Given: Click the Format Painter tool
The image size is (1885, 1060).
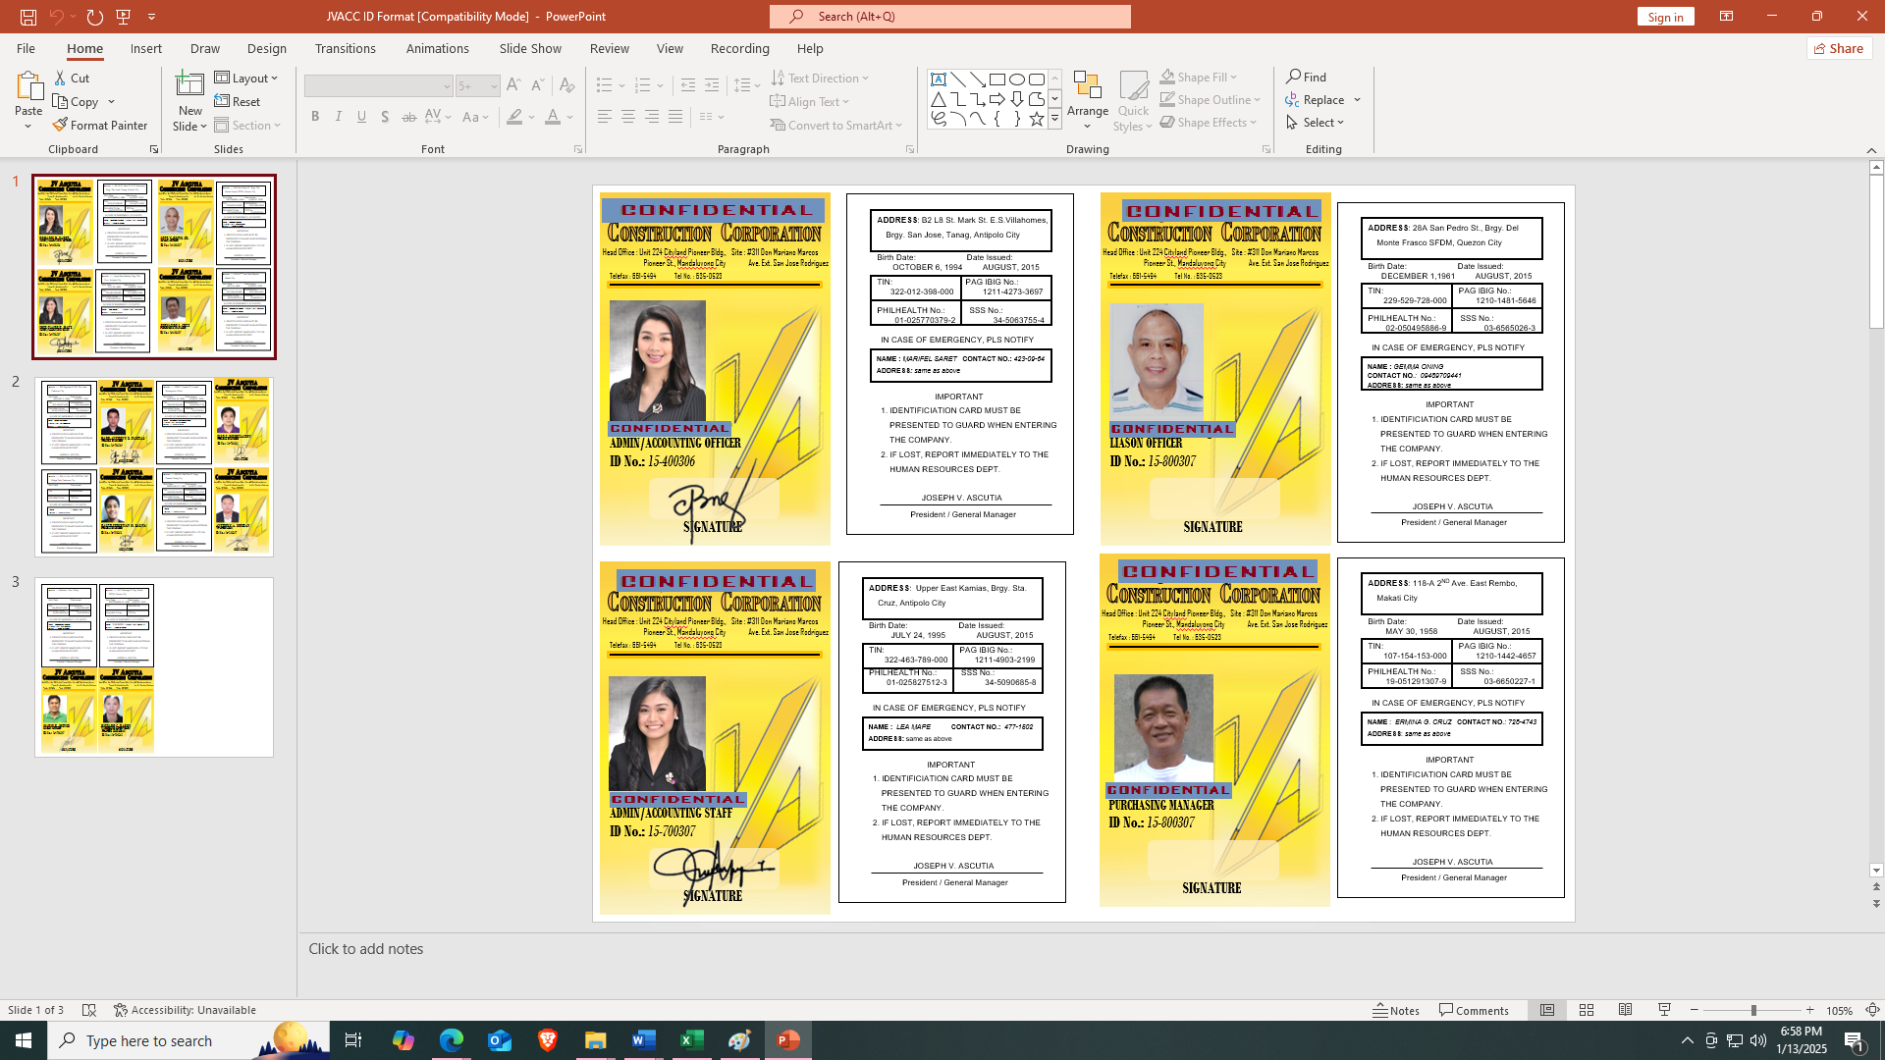Looking at the screenshot, I should [x=100, y=126].
